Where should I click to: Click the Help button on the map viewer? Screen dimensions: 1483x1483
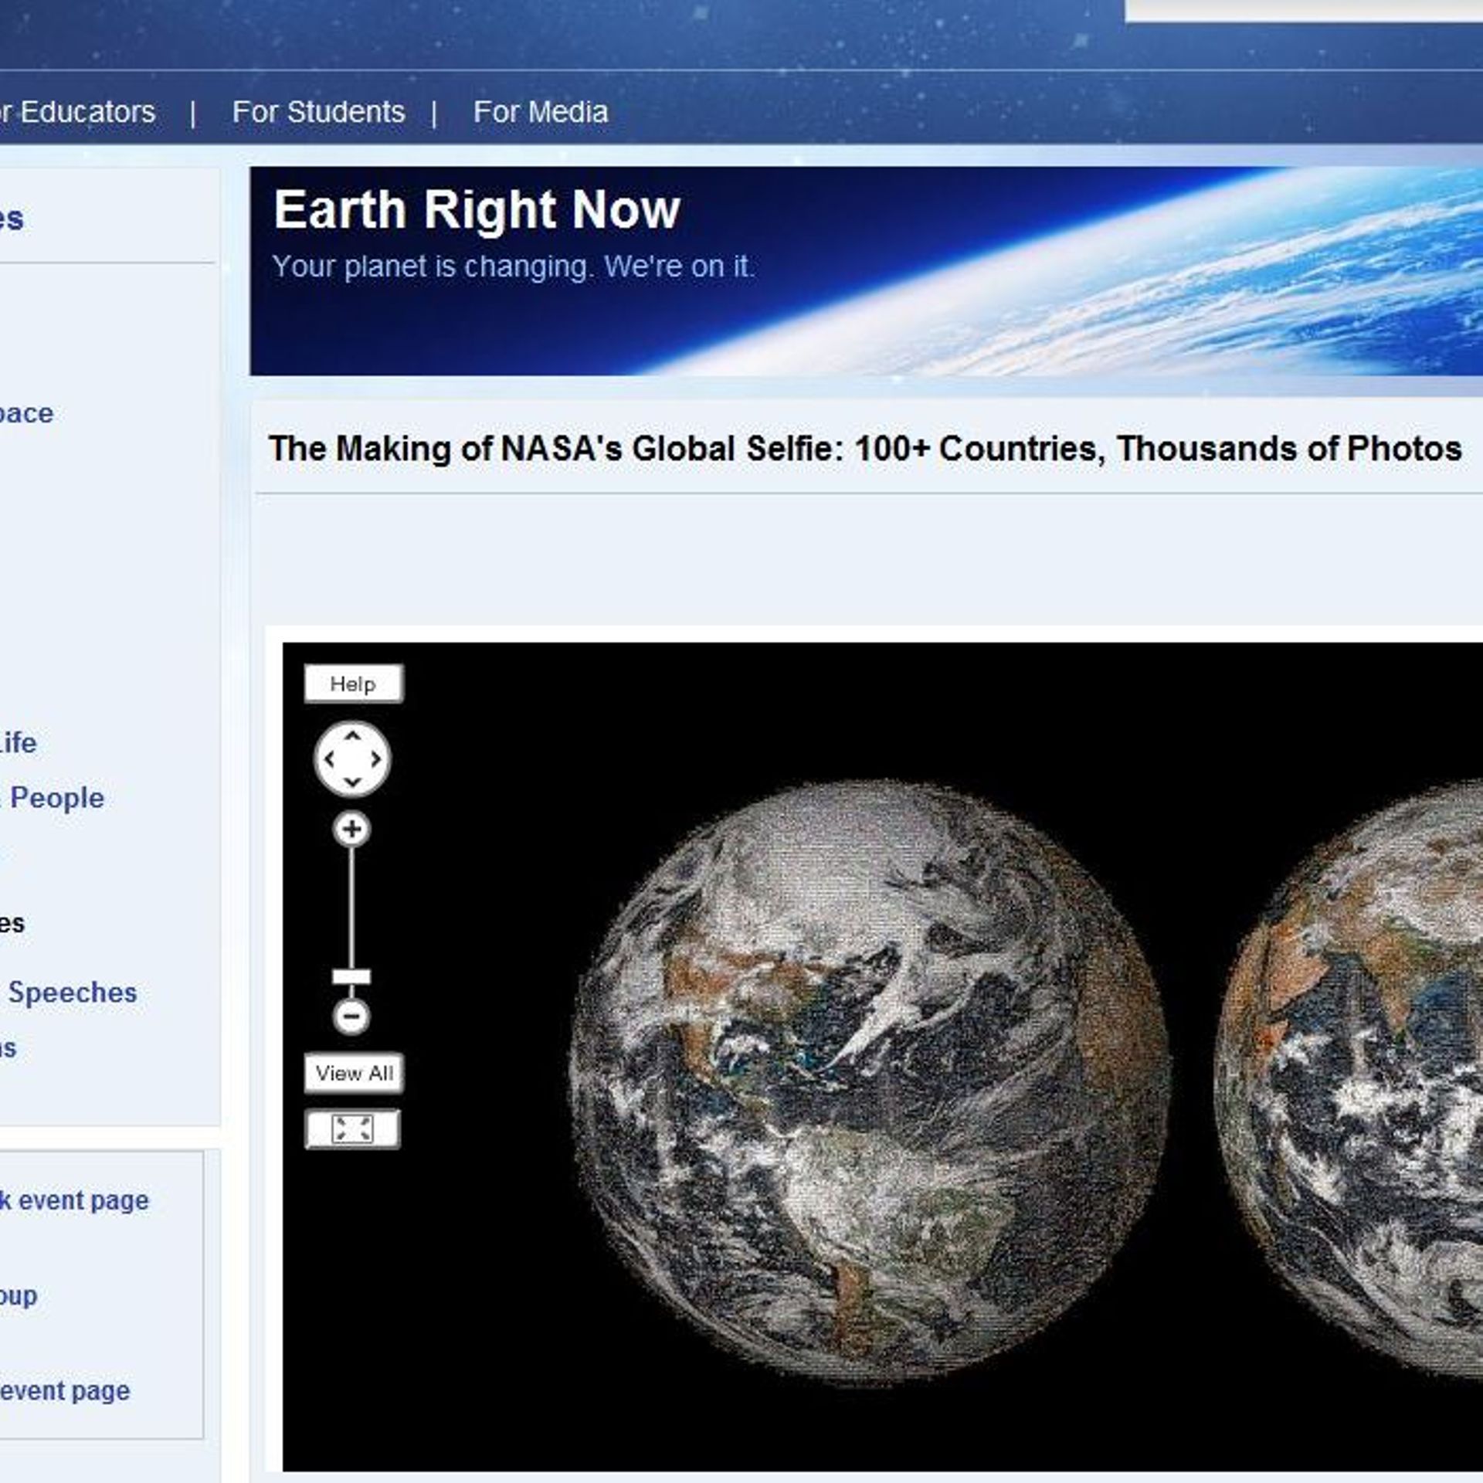pos(352,683)
